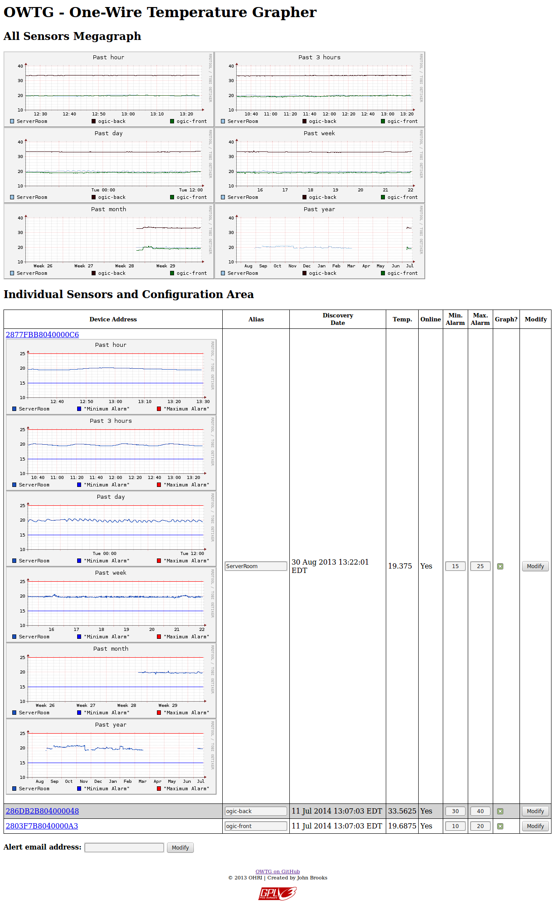
Task: Edit the ogic-back alias field
Action: point(256,811)
